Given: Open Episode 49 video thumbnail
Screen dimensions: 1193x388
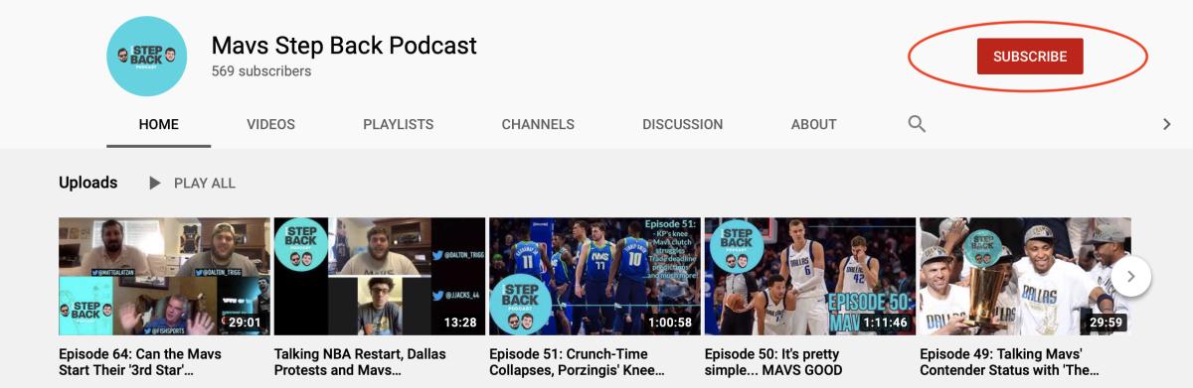Looking at the screenshot, I should click(1025, 277).
